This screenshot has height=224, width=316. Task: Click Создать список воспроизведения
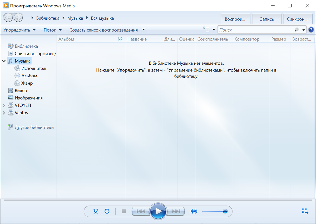103,30
